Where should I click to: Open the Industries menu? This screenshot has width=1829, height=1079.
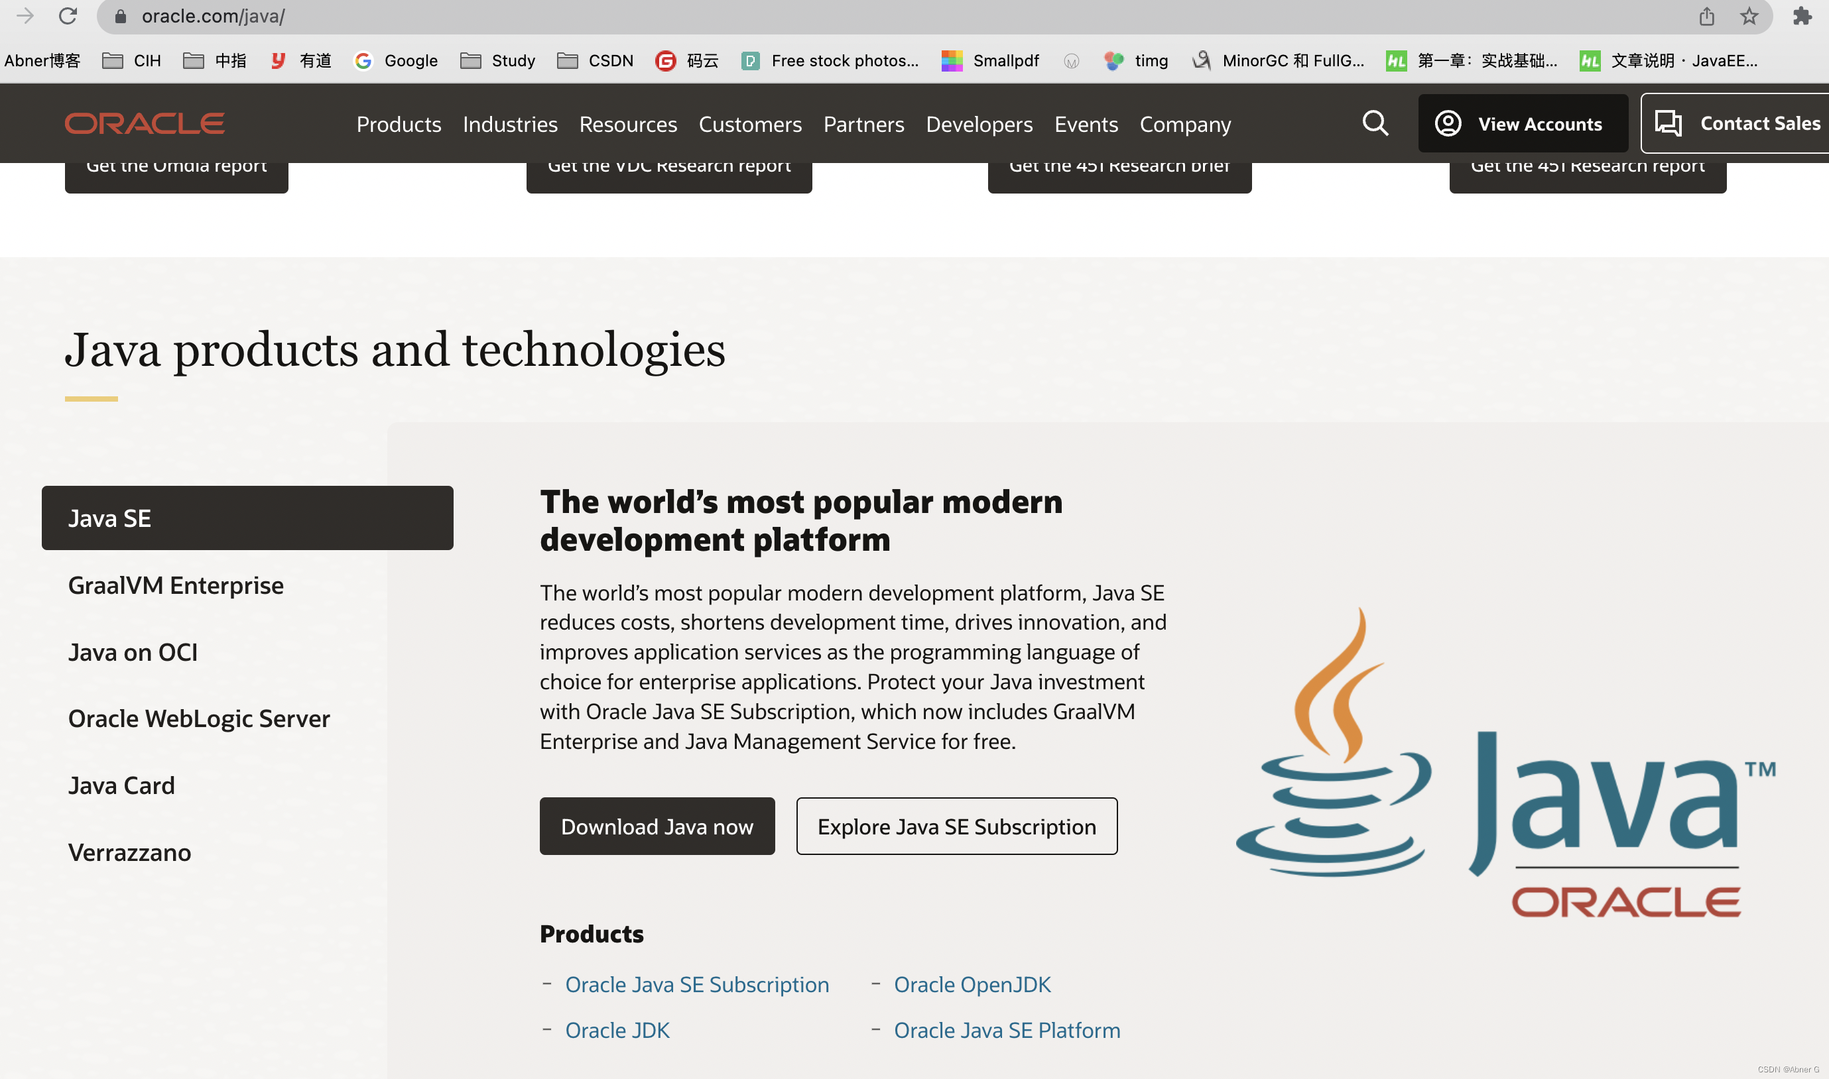510,123
